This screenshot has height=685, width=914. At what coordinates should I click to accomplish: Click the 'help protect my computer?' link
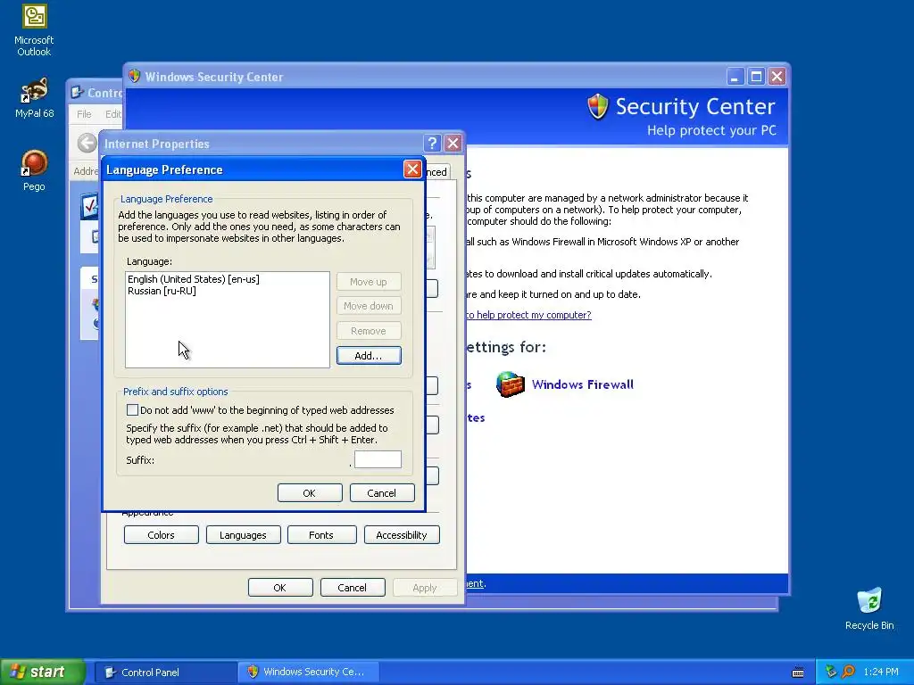(528, 315)
